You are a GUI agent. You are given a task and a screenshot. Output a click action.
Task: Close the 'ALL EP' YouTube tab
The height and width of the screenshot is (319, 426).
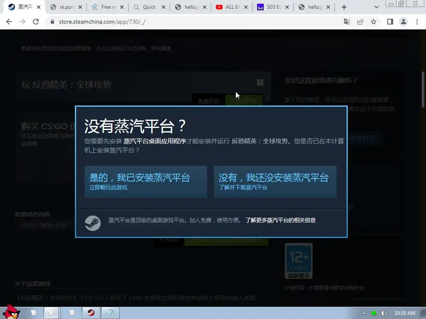[246, 7]
